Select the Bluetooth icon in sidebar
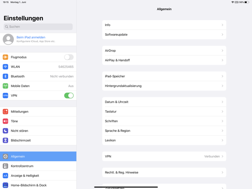This screenshot has width=252, height=189. click(x=6, y=76)
